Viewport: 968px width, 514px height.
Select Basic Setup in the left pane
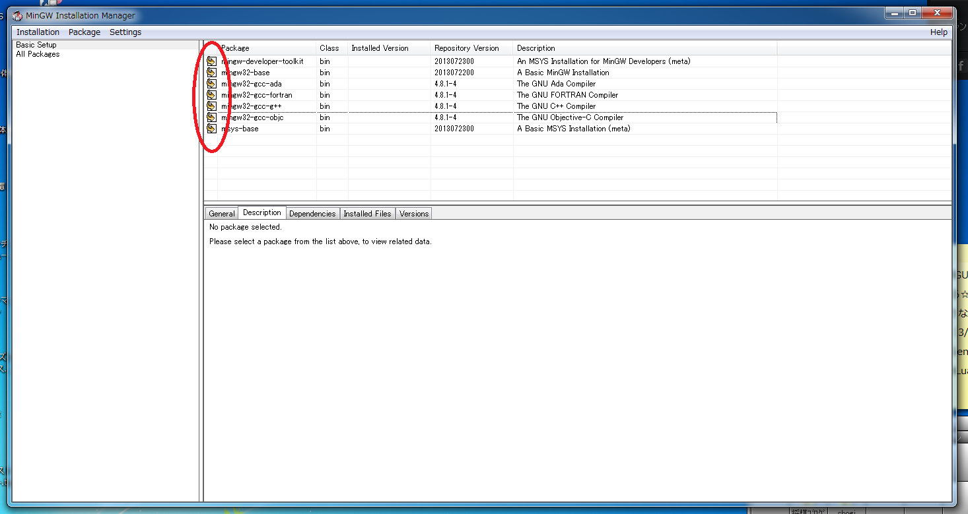click(36, 45)
